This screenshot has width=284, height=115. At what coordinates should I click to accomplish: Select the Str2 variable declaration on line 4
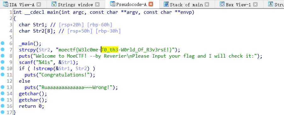pyautogui.click(x=40, y=31)
